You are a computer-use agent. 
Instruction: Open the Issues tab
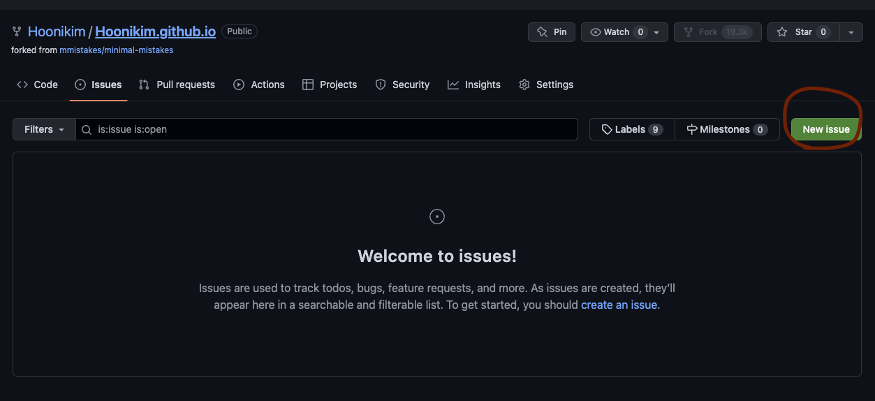98,85
